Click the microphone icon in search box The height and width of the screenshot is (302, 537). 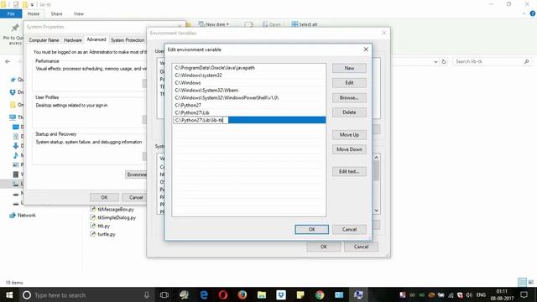[x=147, y=294]
